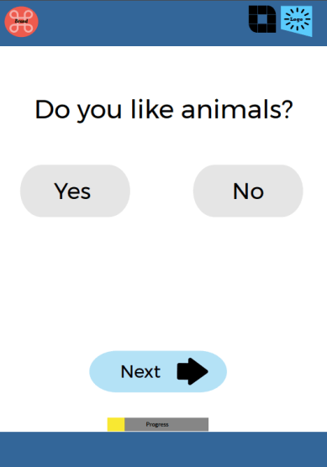Click the red circular Brand logo

click(x=22, y=22)
